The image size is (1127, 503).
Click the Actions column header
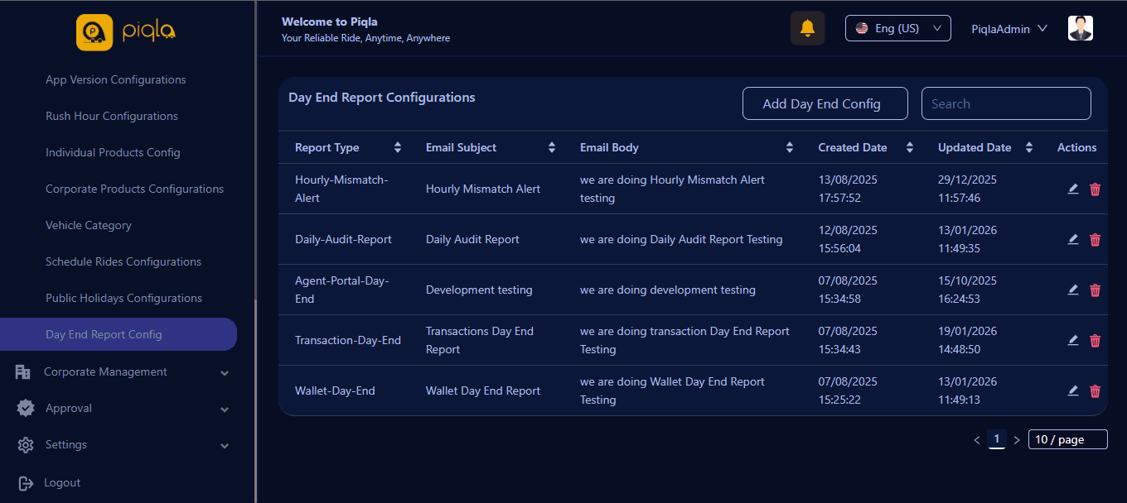coord(1076,147)
